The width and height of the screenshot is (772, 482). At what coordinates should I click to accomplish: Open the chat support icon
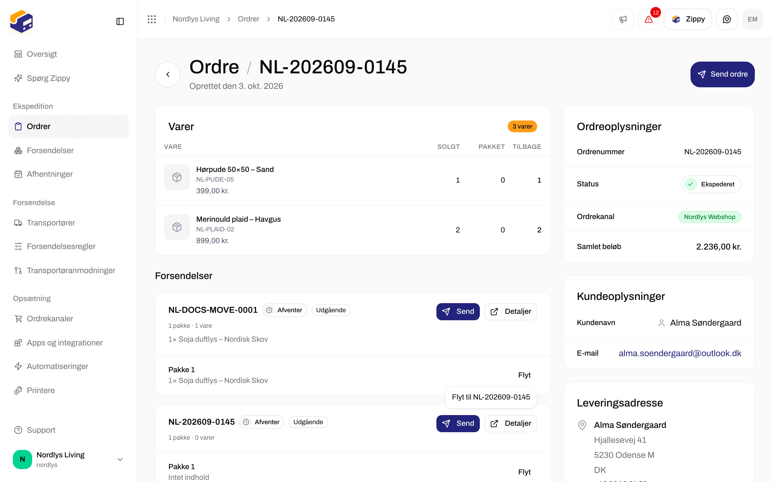click(x=727, y=20)
